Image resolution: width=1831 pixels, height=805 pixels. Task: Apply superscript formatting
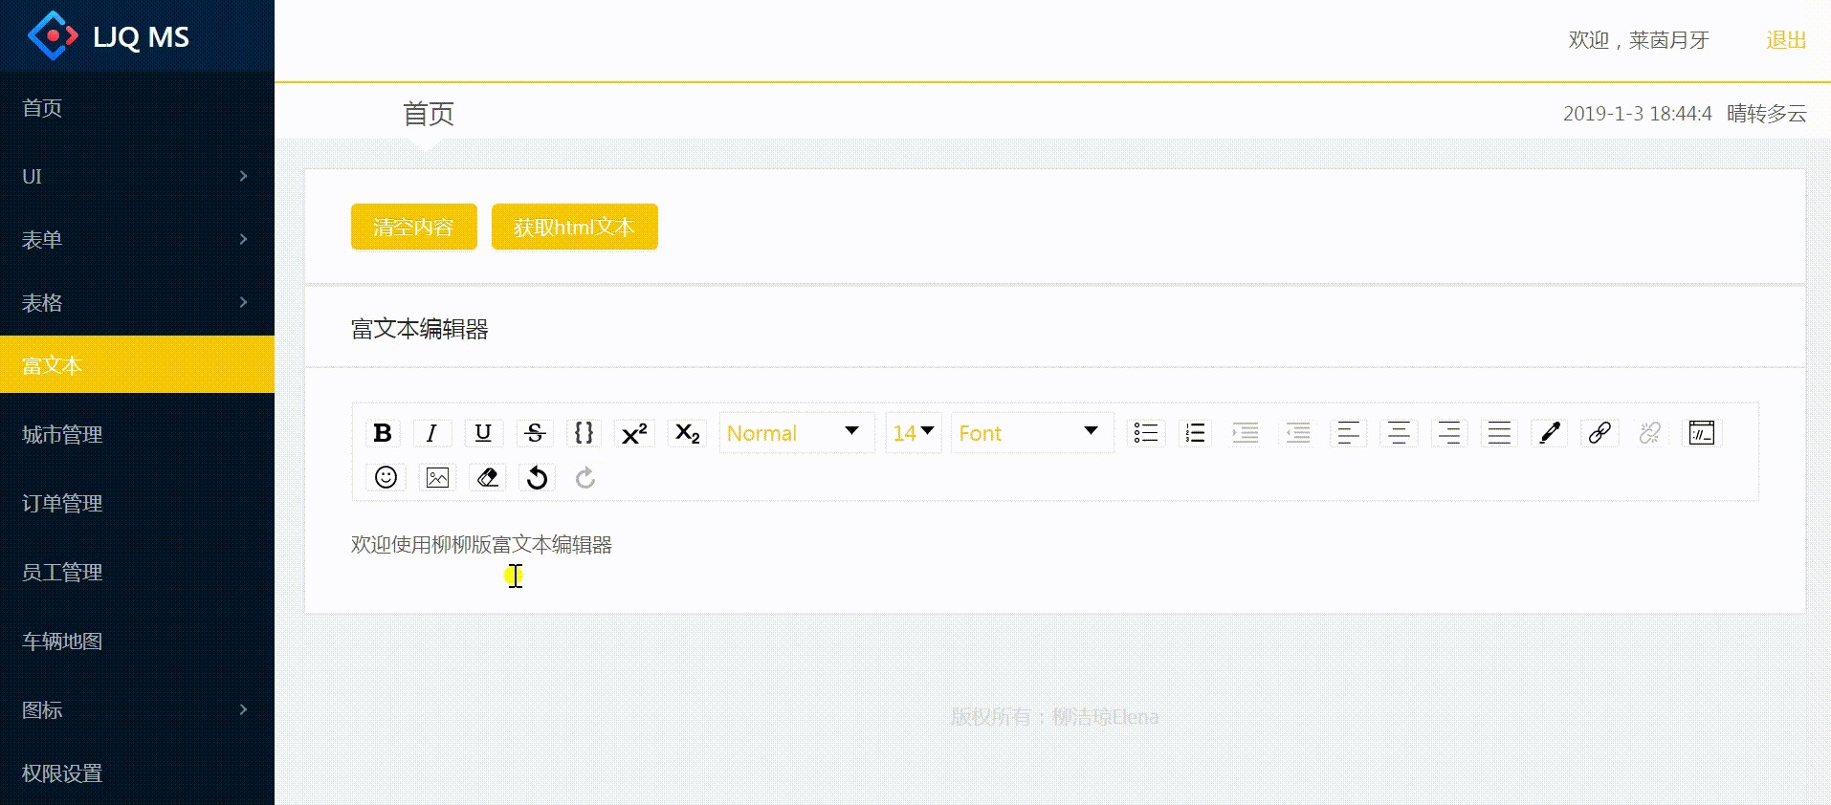click(x=634, y=433)
